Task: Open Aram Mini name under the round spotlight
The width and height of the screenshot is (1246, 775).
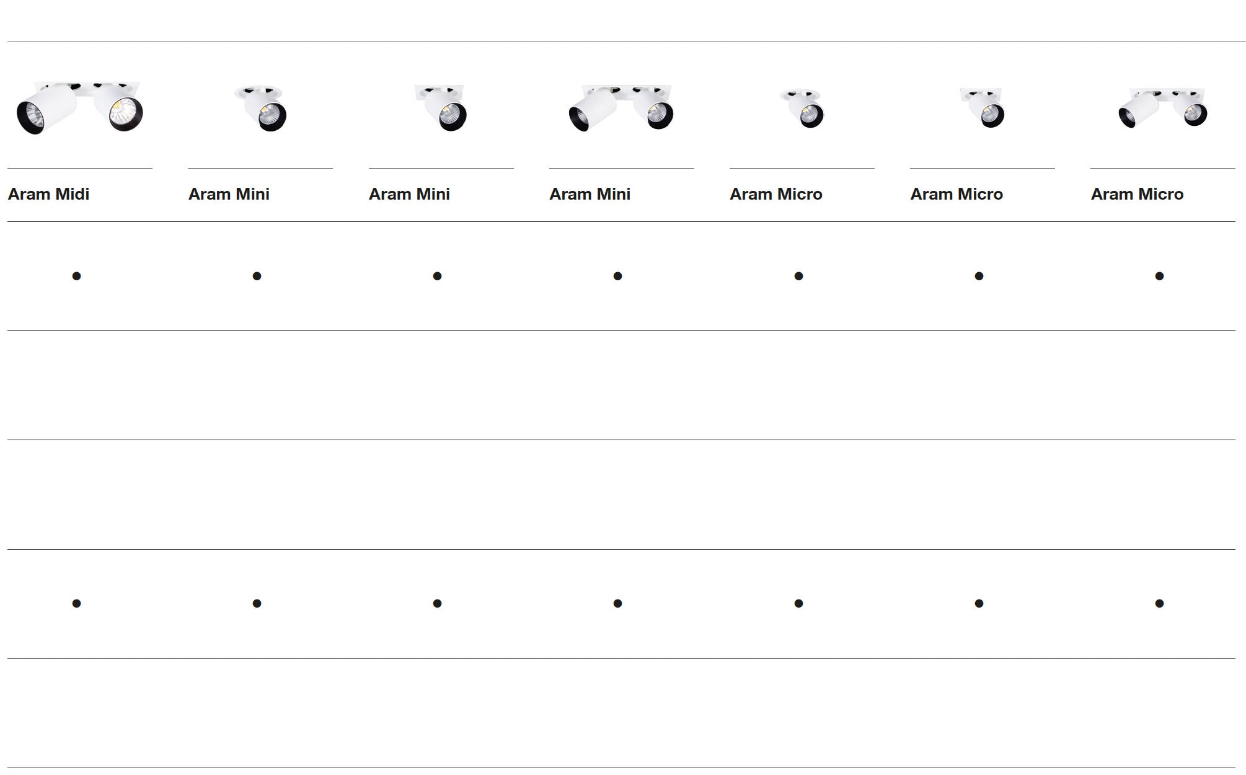Action: (229, 194)
